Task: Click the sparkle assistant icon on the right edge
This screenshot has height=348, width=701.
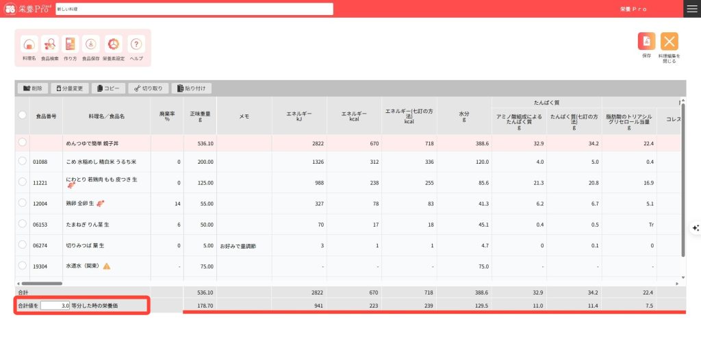Action: click(696, 228)
